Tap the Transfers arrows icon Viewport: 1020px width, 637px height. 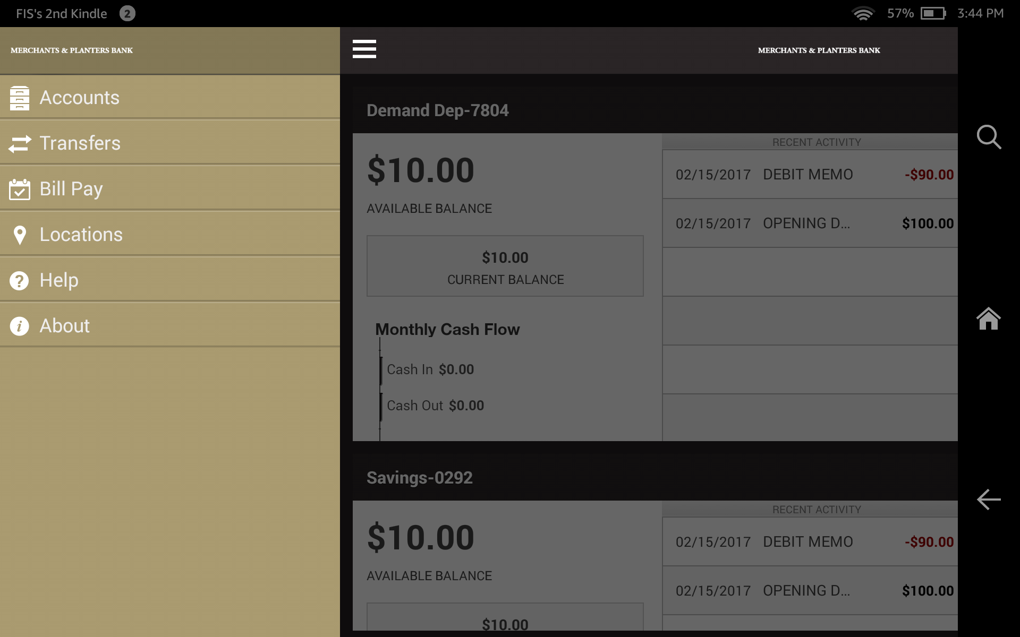[20, 143]
